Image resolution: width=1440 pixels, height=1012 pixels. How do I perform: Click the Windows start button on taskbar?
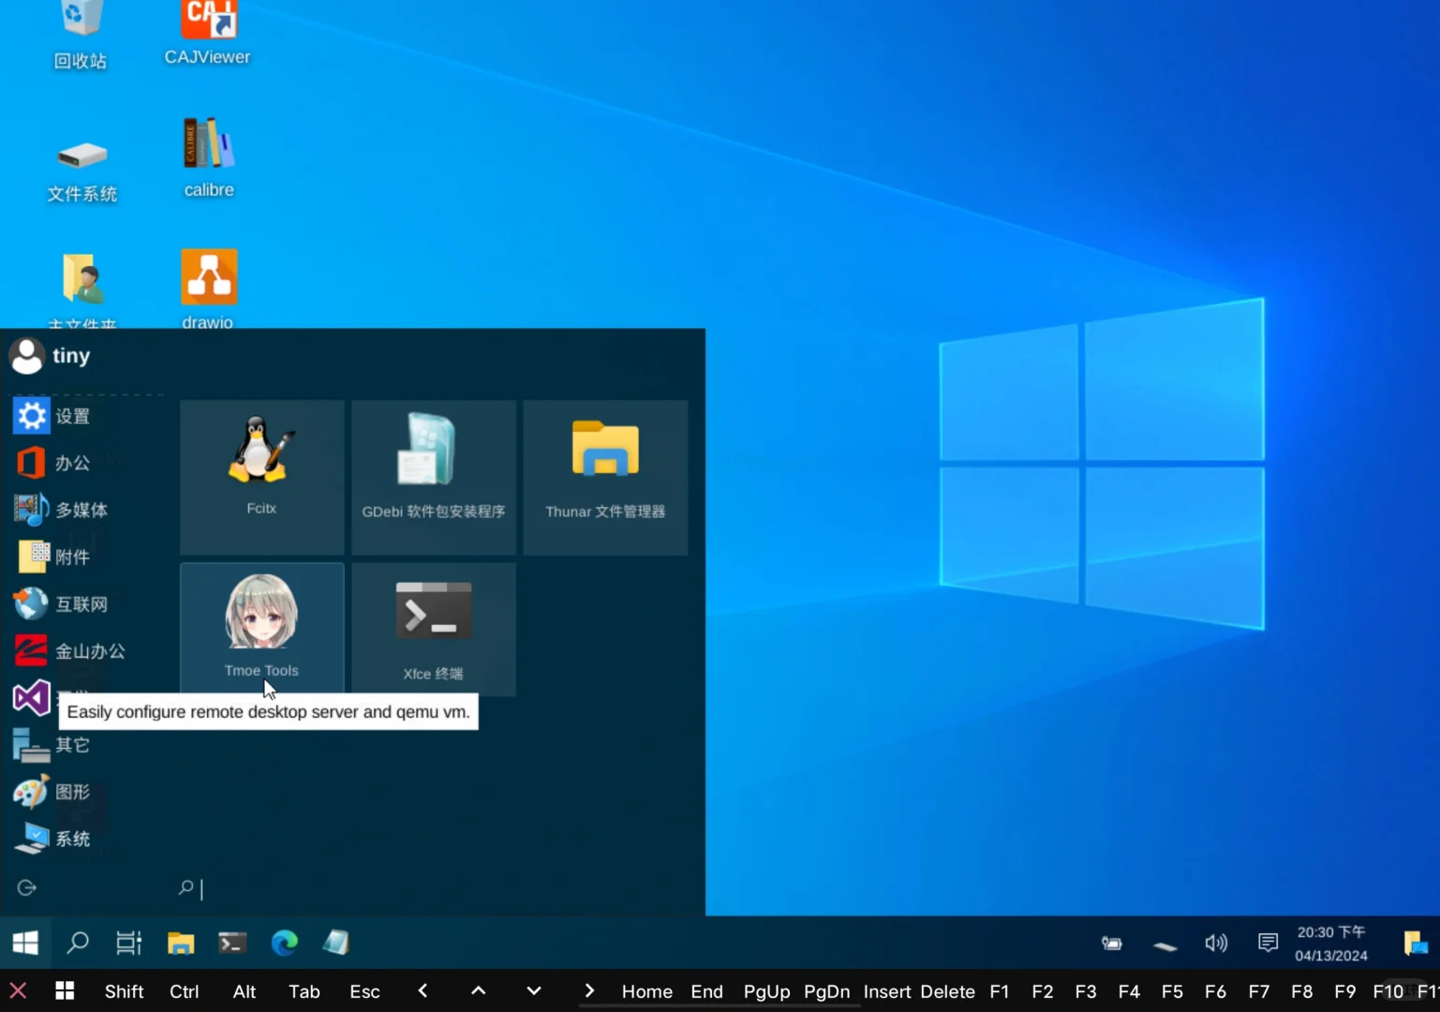coord(25,943)
